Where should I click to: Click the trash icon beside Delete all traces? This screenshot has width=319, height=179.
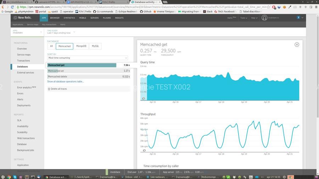[49, 89]
